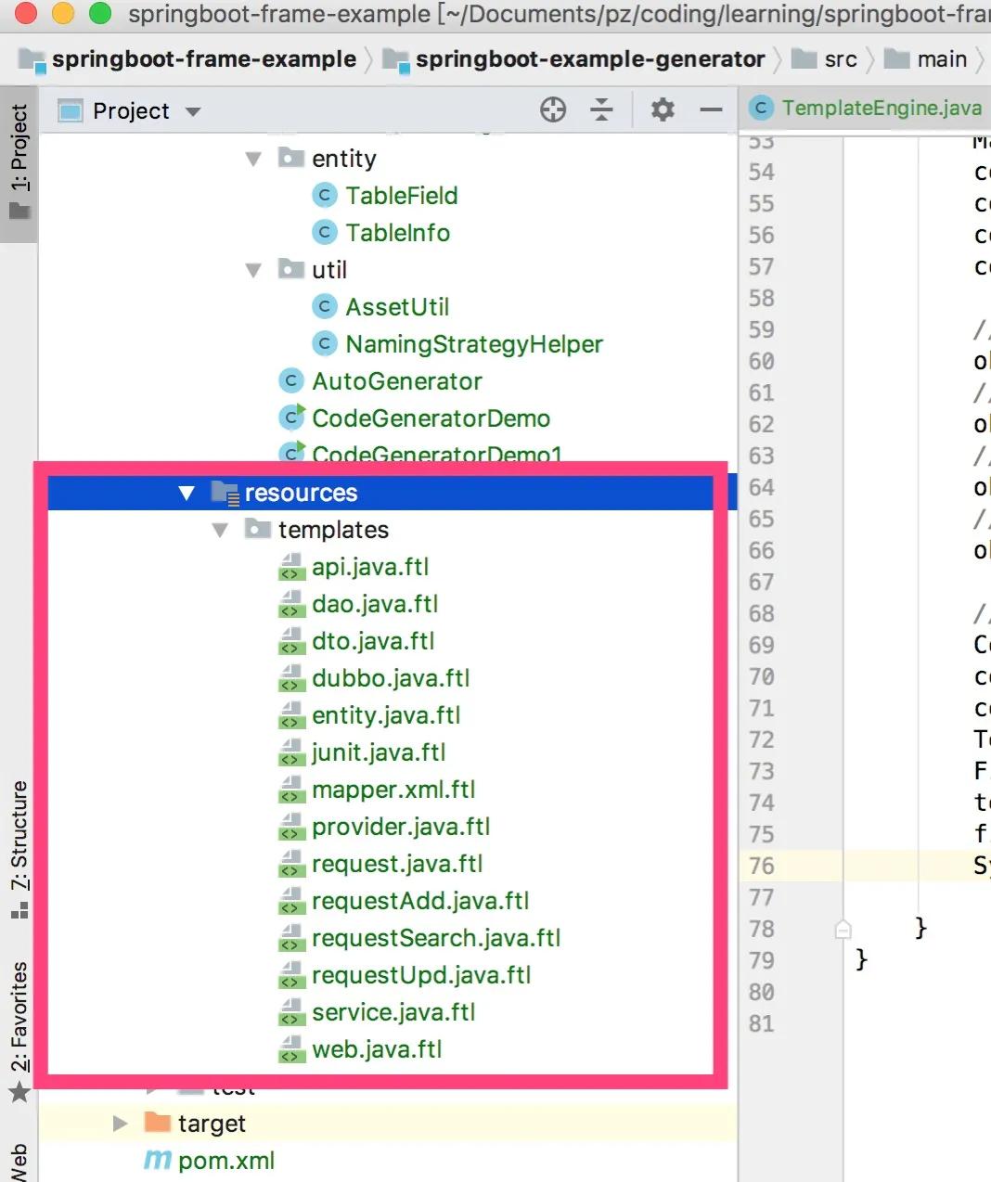Click the src breadcrumb
Viewport: 991px width, 1182px height.
824,59
